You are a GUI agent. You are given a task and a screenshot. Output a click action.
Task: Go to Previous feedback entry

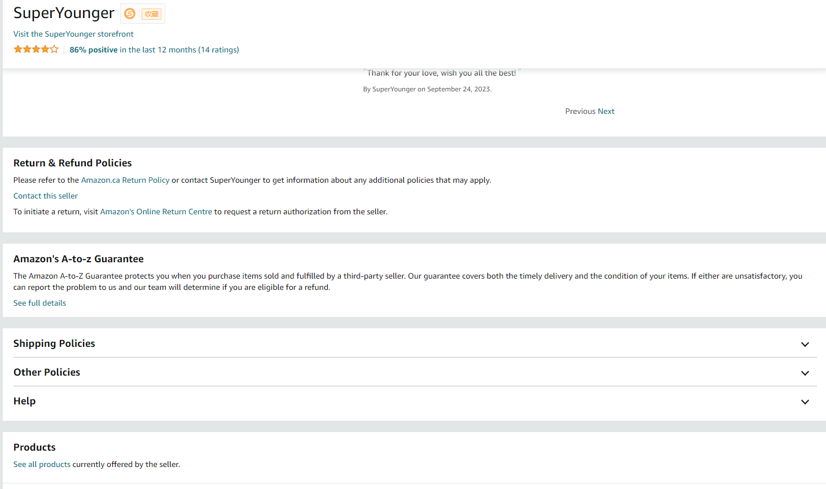(580, 111)
